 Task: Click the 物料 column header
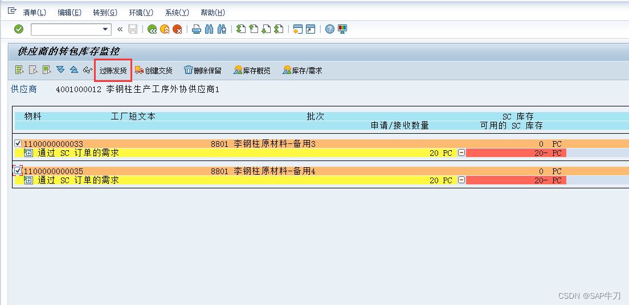tap(33, 117)
